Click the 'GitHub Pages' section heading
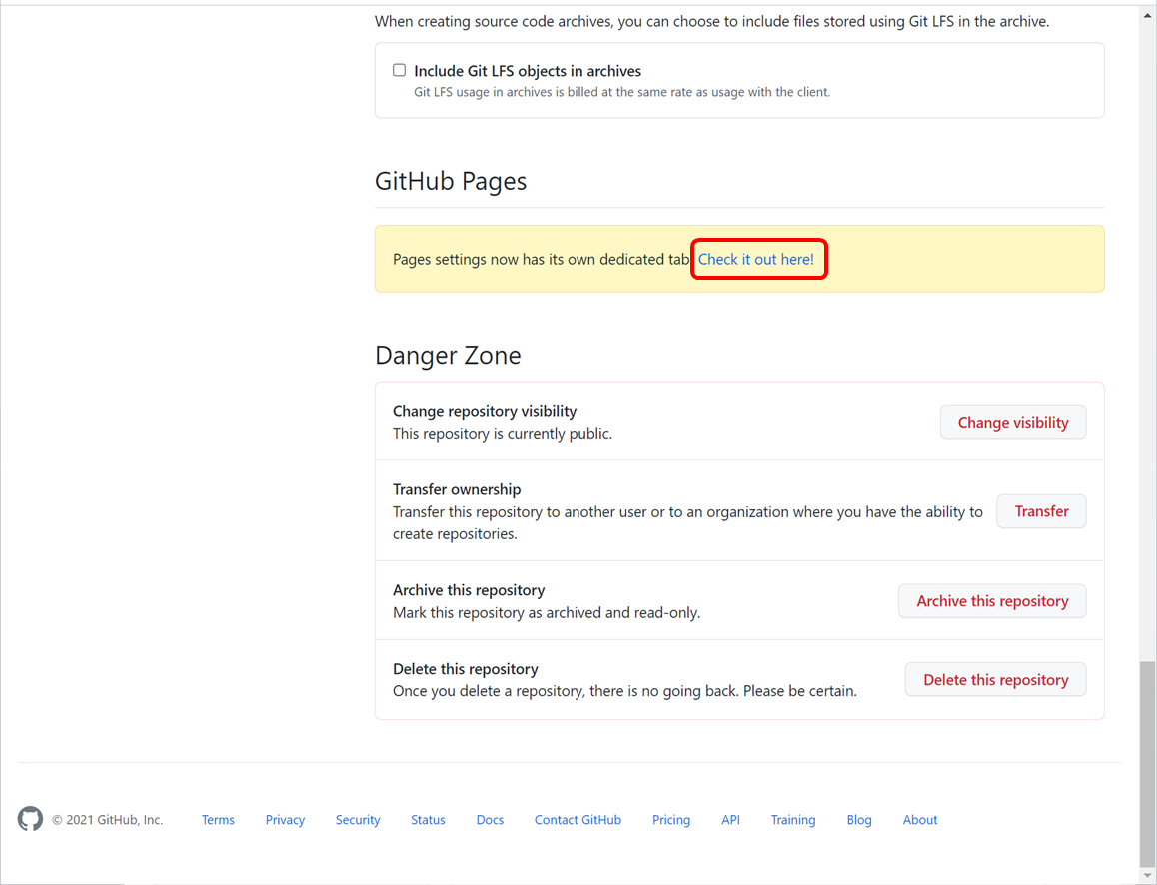 click(451, 182)
